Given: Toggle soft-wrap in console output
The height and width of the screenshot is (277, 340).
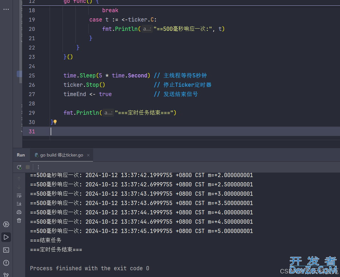Looking at the screenshot, I should click(x=19, y=195).
